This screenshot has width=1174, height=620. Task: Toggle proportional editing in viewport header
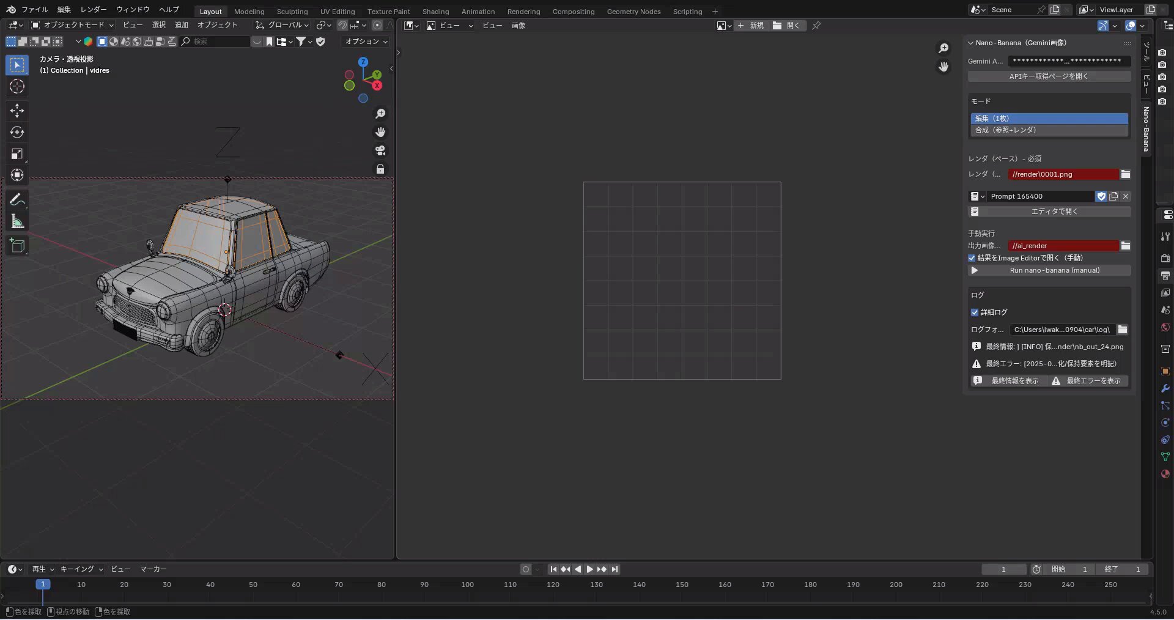coord(377,25)
